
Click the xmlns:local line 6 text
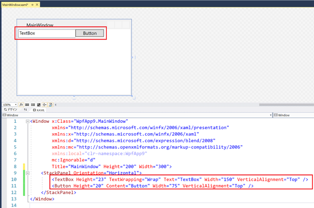pos(99,154)
